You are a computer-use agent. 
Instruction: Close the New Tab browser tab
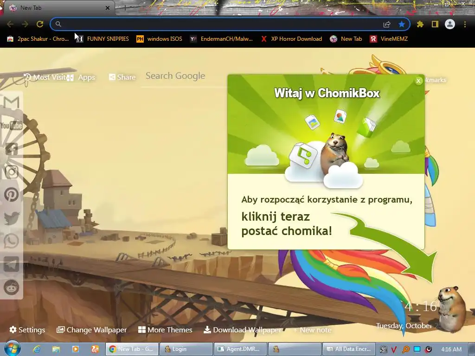pos(107,8)
